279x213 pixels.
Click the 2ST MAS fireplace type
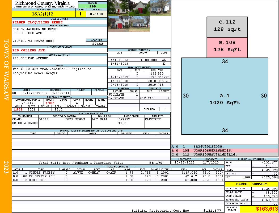coord(147,98)
